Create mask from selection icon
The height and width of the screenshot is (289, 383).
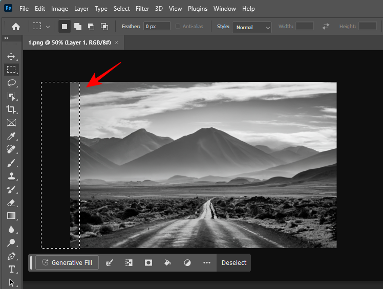(x=148, y=262)
